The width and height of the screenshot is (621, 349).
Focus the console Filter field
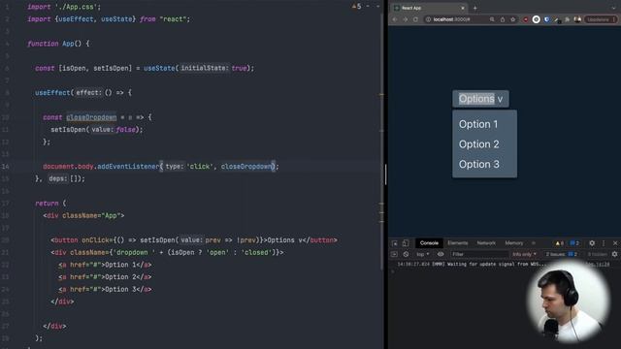coord(479,254)
